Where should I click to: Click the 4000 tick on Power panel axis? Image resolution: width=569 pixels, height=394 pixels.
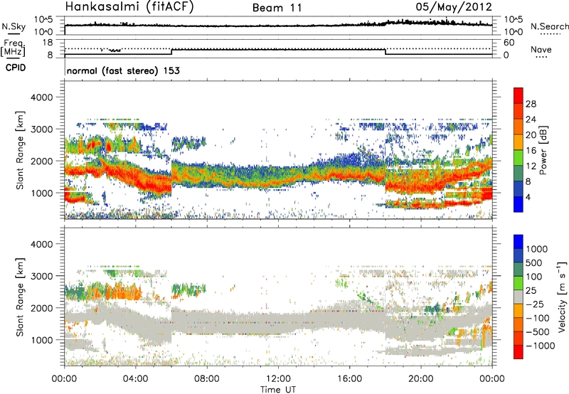click(41, 97)
